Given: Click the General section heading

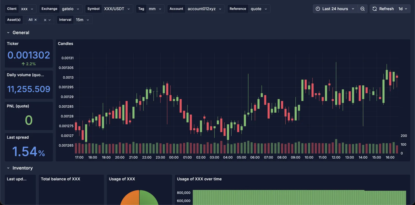Looking at the screenshot, I should click(x=21, y=33).
